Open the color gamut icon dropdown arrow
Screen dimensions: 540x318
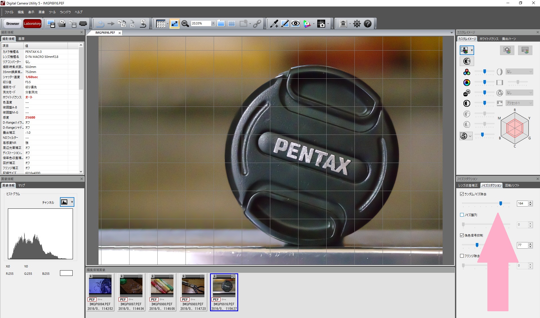313,24
